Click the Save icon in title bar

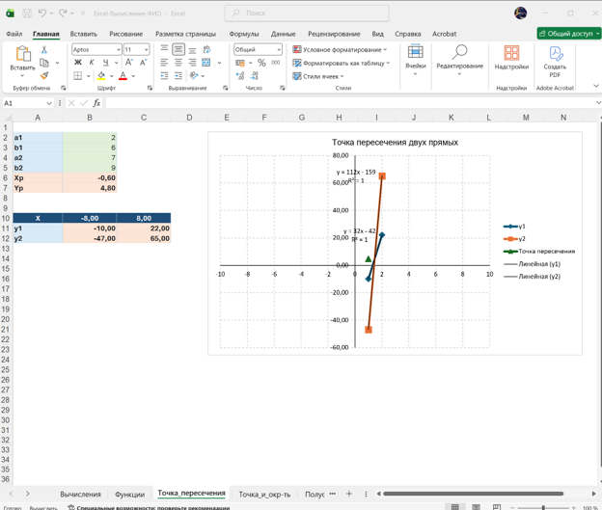point(27,13)
